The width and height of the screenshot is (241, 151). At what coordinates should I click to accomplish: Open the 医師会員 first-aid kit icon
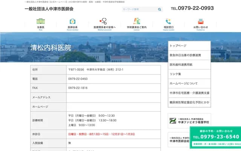click(x=72, y=22)
